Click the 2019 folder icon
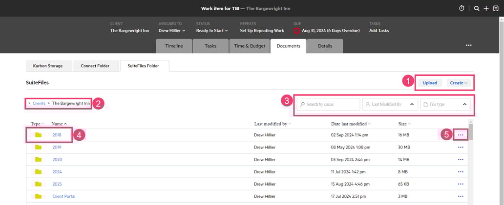 click(x=38, y=147)
